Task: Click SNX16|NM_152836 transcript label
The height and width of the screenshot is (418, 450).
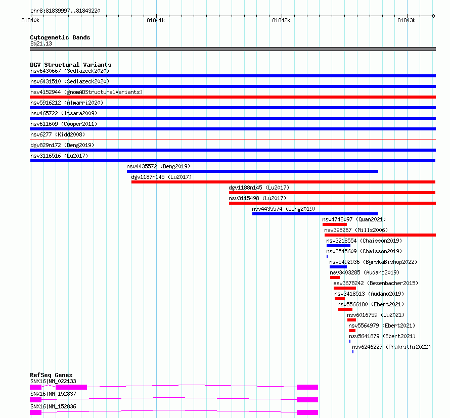Action: pos(54,406)
